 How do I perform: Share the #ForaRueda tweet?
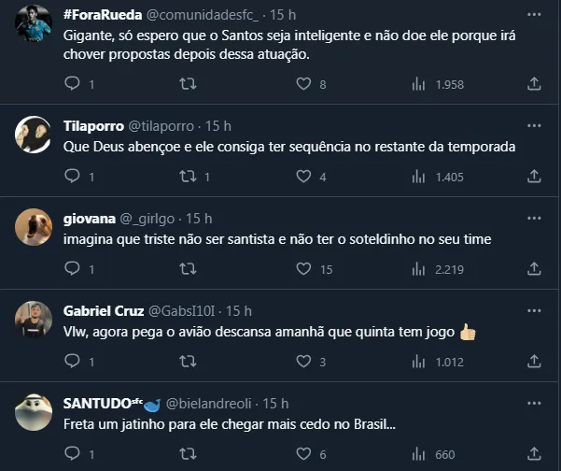point(534,84)
